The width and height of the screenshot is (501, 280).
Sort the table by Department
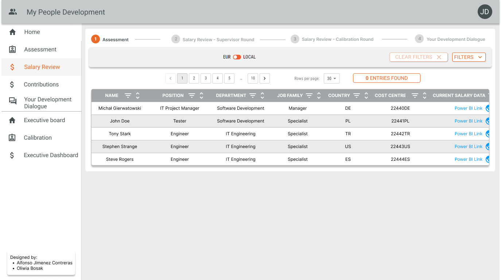pyautogui.click(x=262, y=96)
